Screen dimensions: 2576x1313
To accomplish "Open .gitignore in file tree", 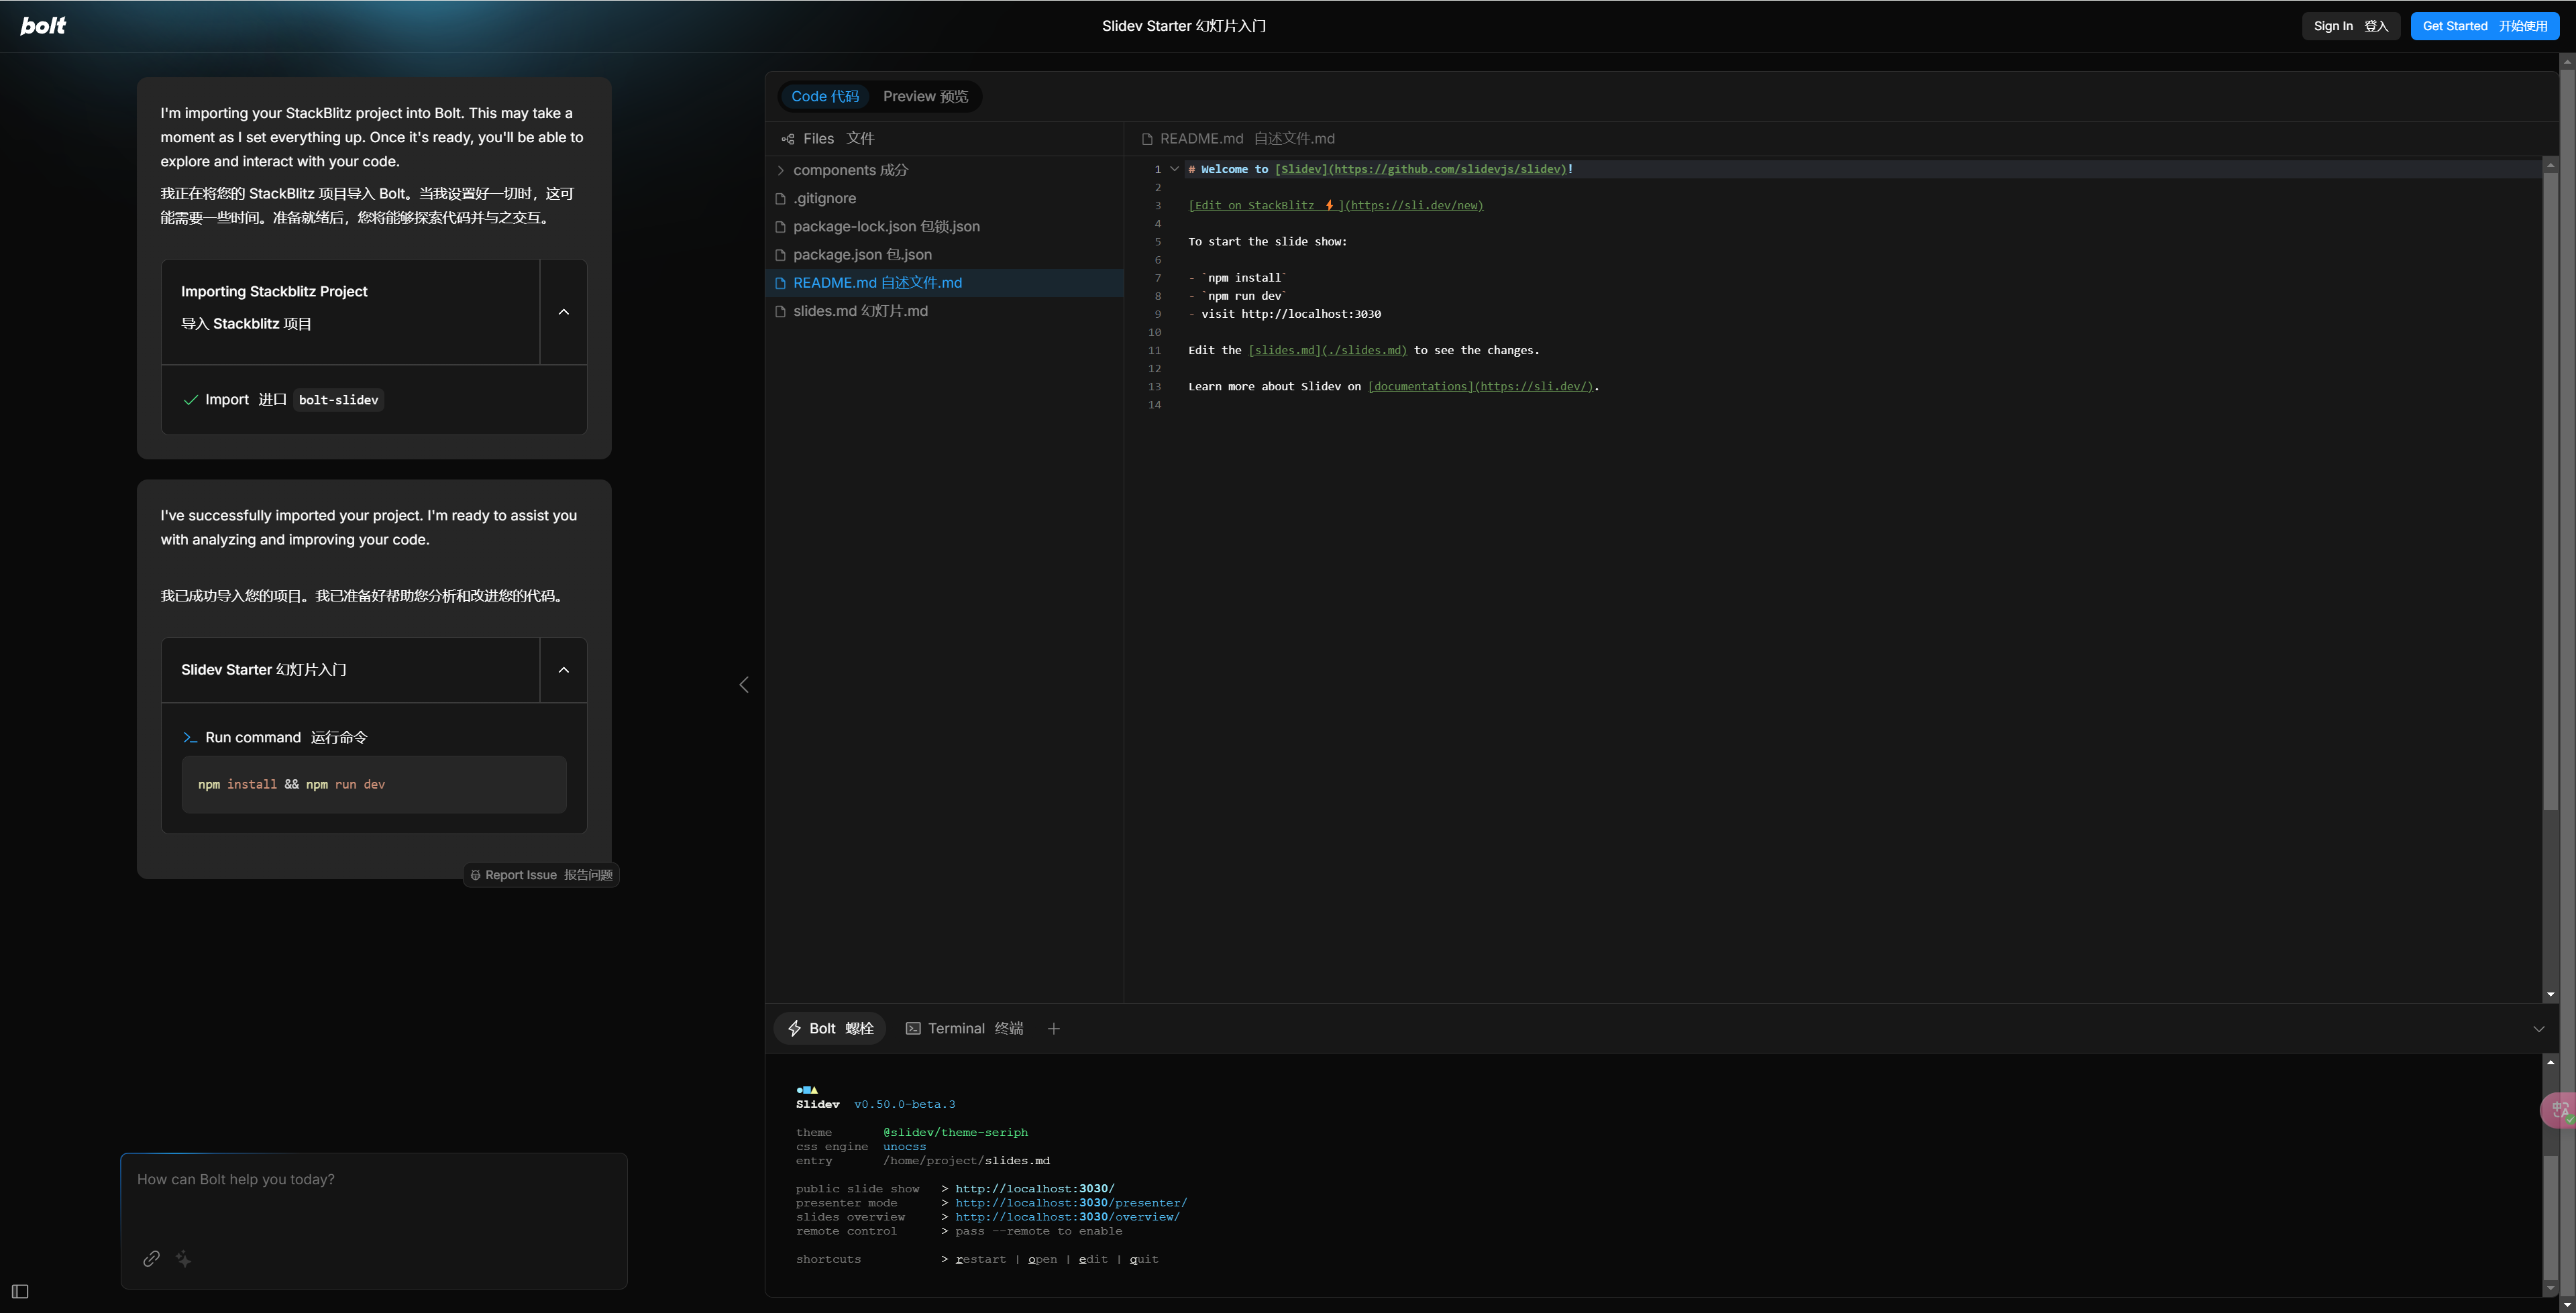I will (944, 198).
